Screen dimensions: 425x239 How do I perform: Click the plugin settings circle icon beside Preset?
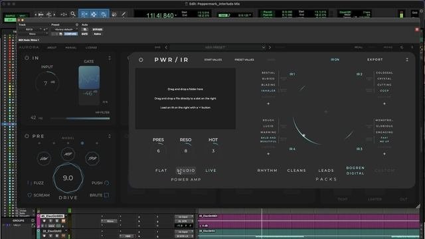[77, 25]
